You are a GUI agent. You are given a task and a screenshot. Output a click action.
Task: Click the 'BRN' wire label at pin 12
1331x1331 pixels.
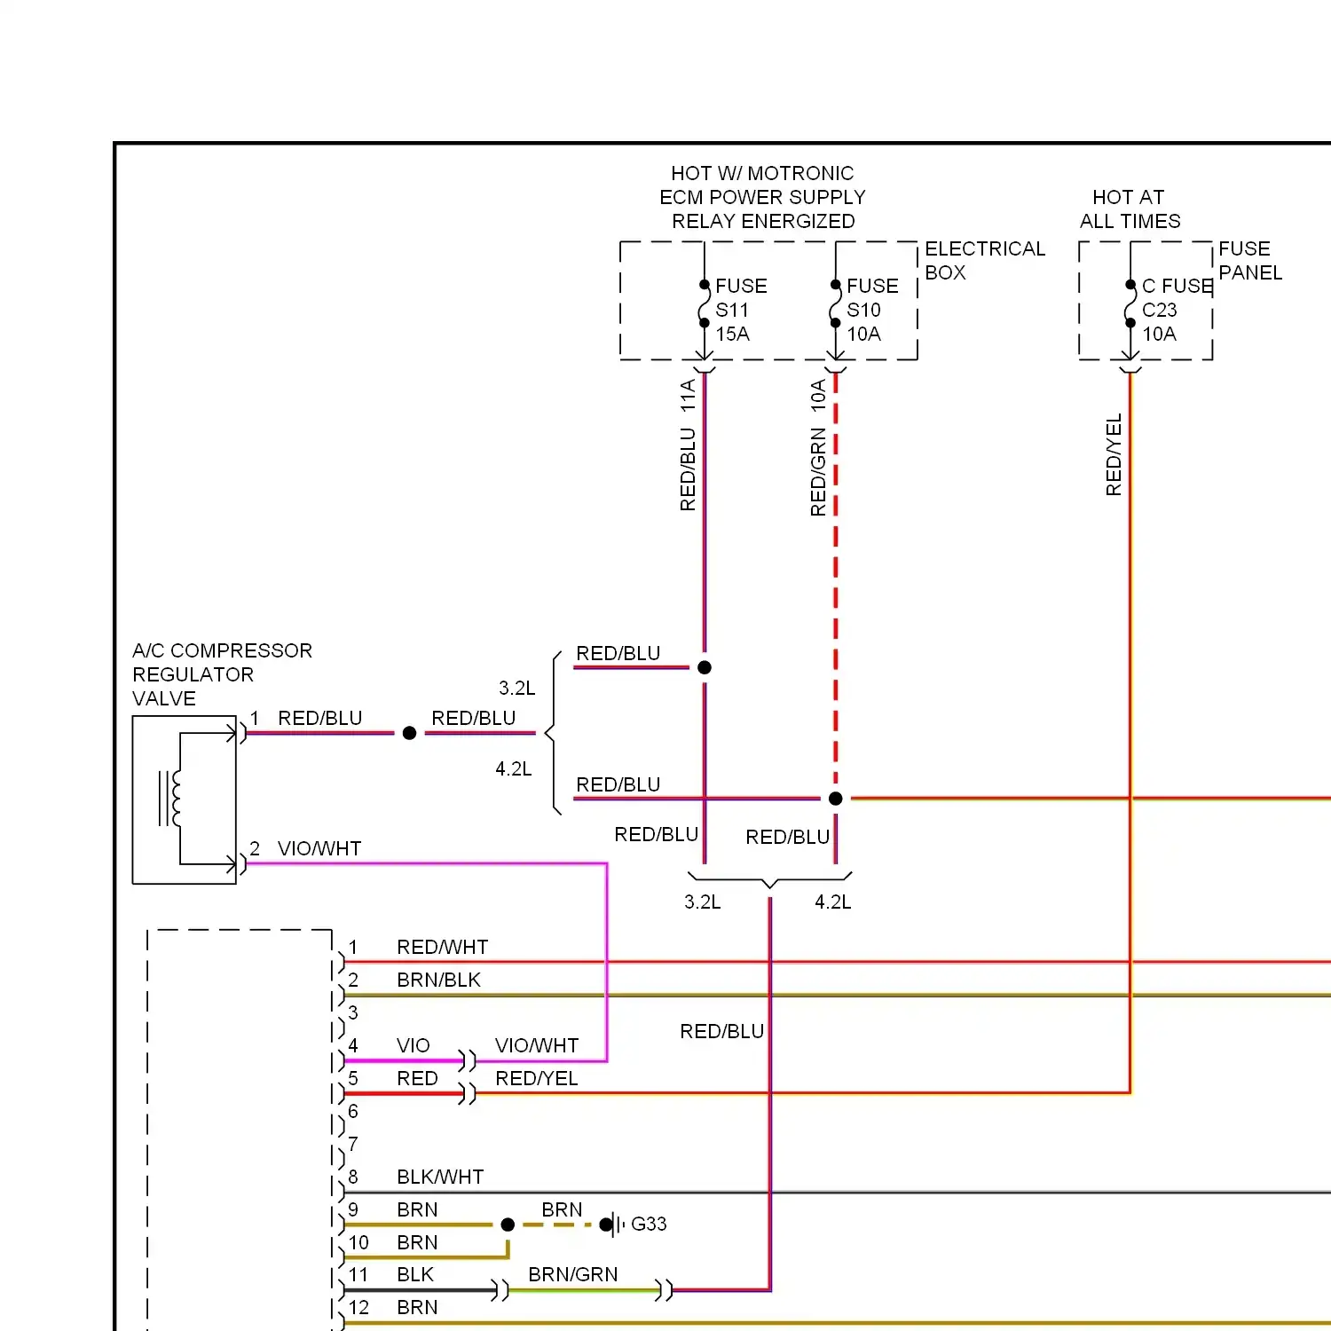(417, 1307)
